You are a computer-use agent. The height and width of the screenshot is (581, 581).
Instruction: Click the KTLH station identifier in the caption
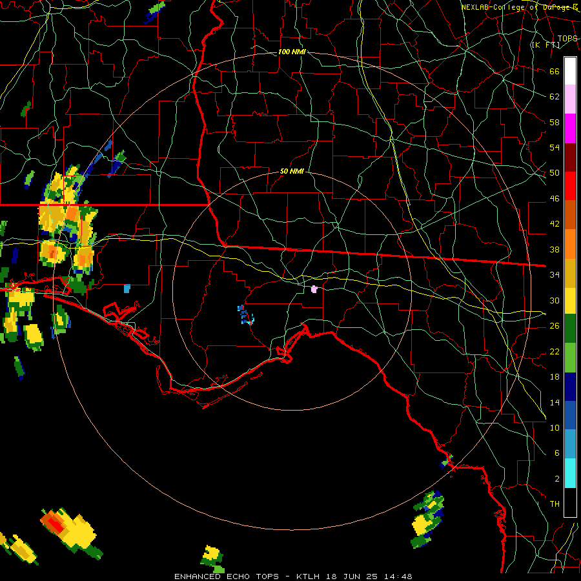(x=308, y=576)
